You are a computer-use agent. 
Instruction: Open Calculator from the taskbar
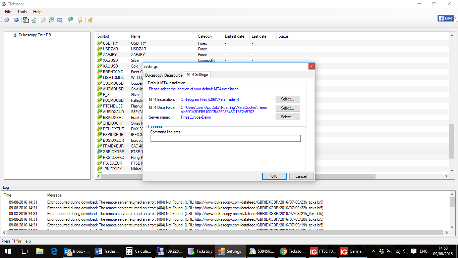[139, 251]
